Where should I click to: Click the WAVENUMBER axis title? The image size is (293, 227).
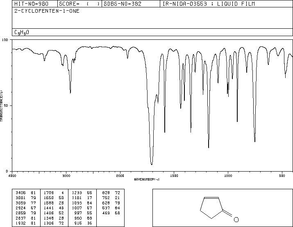[147, 179]
